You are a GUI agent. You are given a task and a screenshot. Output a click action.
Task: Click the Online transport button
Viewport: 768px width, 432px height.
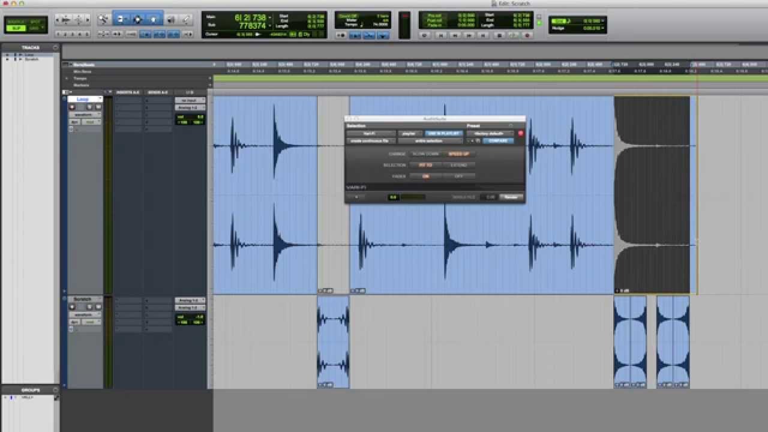pos(425,35)
